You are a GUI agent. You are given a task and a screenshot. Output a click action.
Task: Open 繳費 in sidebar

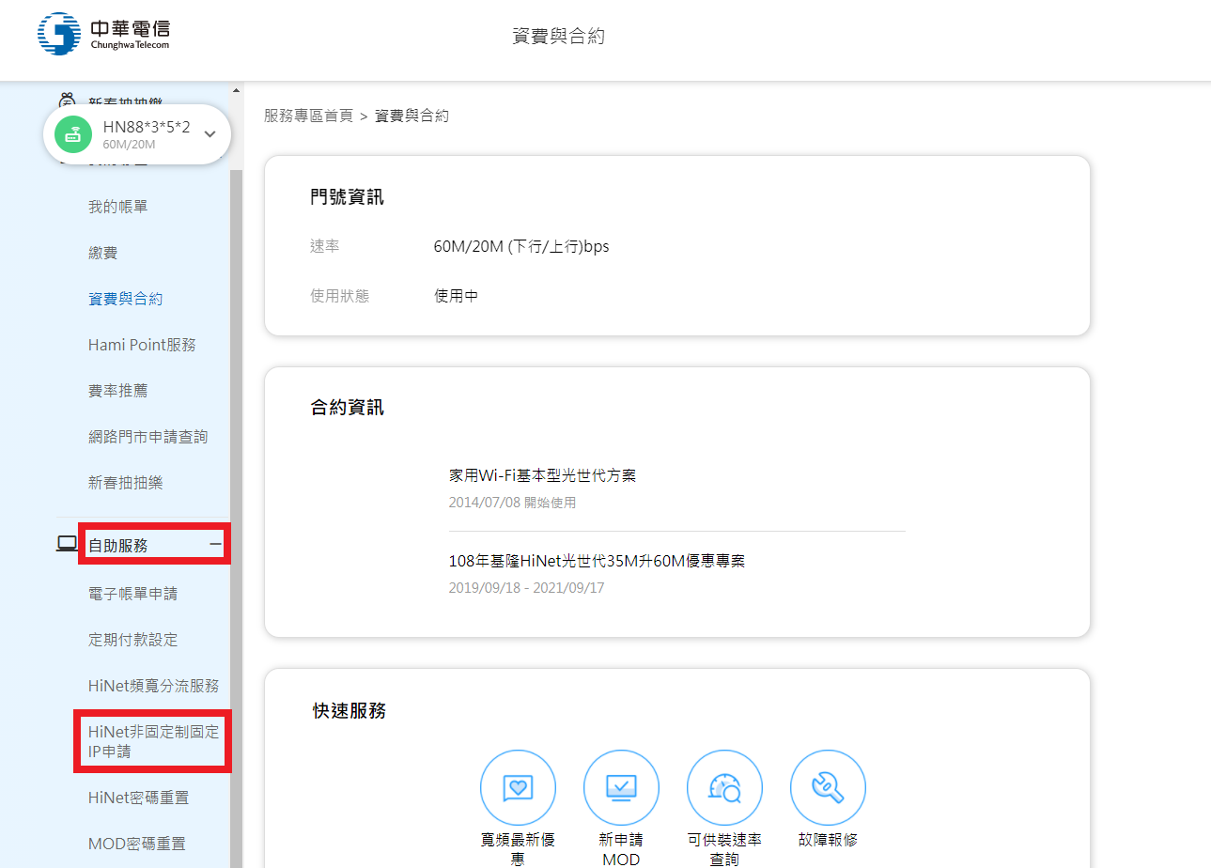(102, 253)
